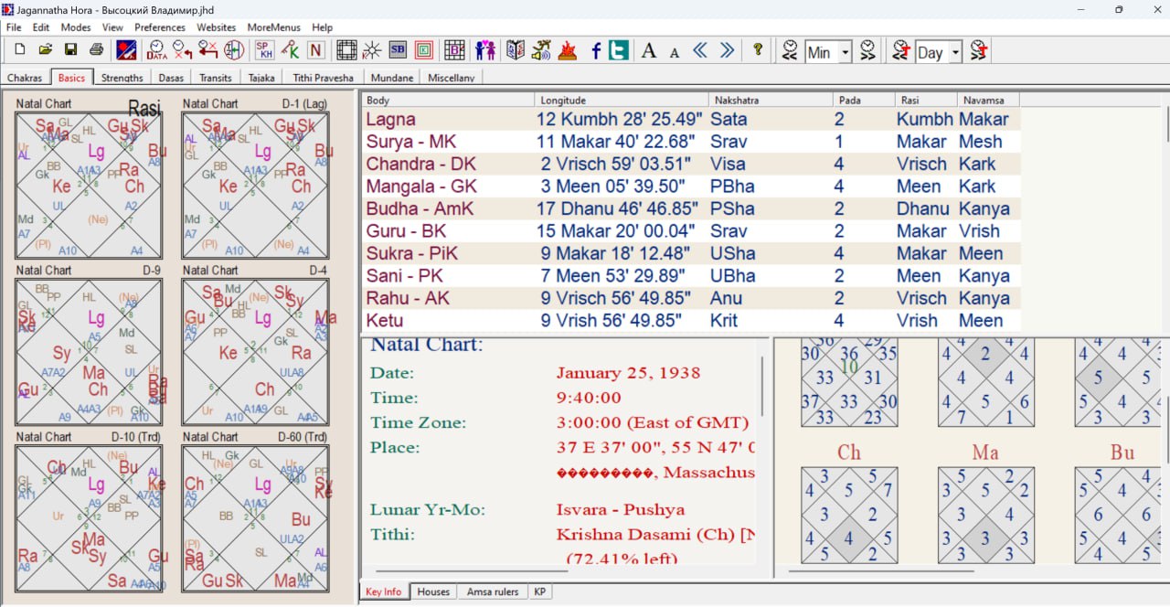This screenshot has height=607, width=1170.
Task: Click the SB toolbar icon
Action: coord(398,50)
